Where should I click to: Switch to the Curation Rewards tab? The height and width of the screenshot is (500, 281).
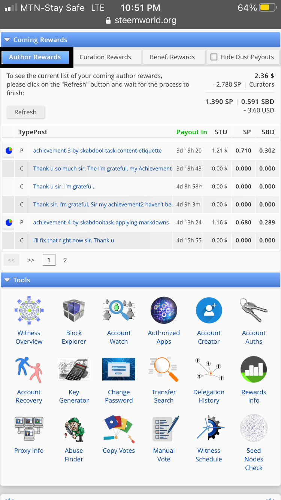[105, 57]
